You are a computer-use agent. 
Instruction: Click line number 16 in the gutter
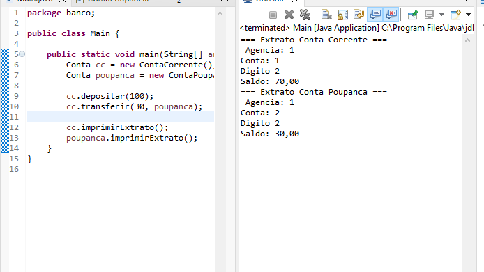14,170
